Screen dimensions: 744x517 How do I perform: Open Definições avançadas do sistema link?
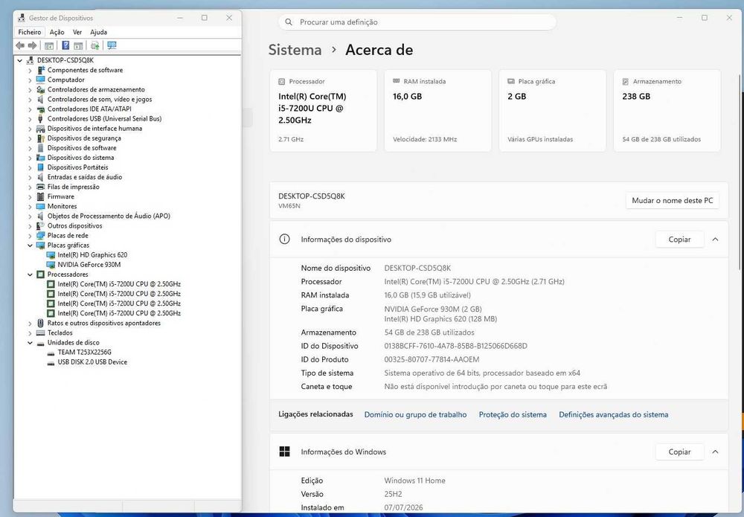point(614,414)
